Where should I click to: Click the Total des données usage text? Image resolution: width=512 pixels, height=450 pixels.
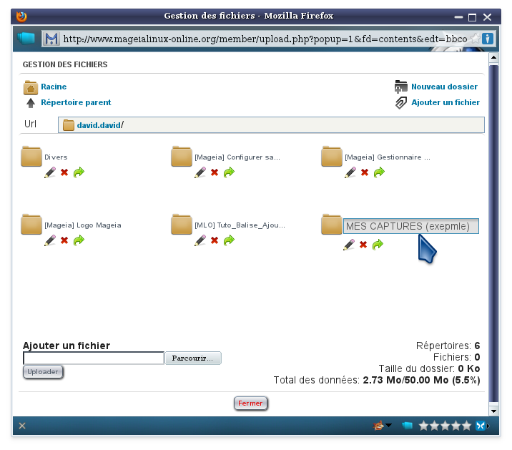376,380
